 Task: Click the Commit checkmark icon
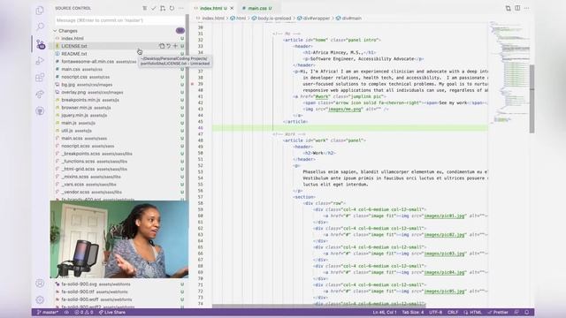coord(153,8)
